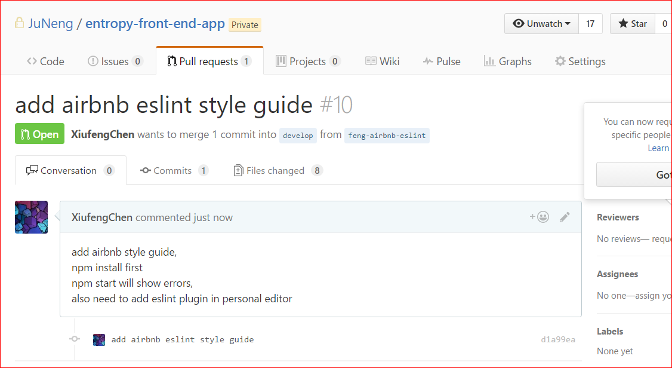This screenshot has height=368, width=672.
Task: Select the Conversation tab
Action: 70,170
